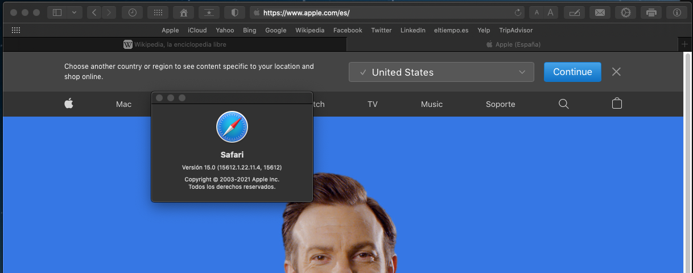Toggle the Favorites bar star button
Viewport: 693px width, 273px height.
pyautogui.click(x=209, y=13)
